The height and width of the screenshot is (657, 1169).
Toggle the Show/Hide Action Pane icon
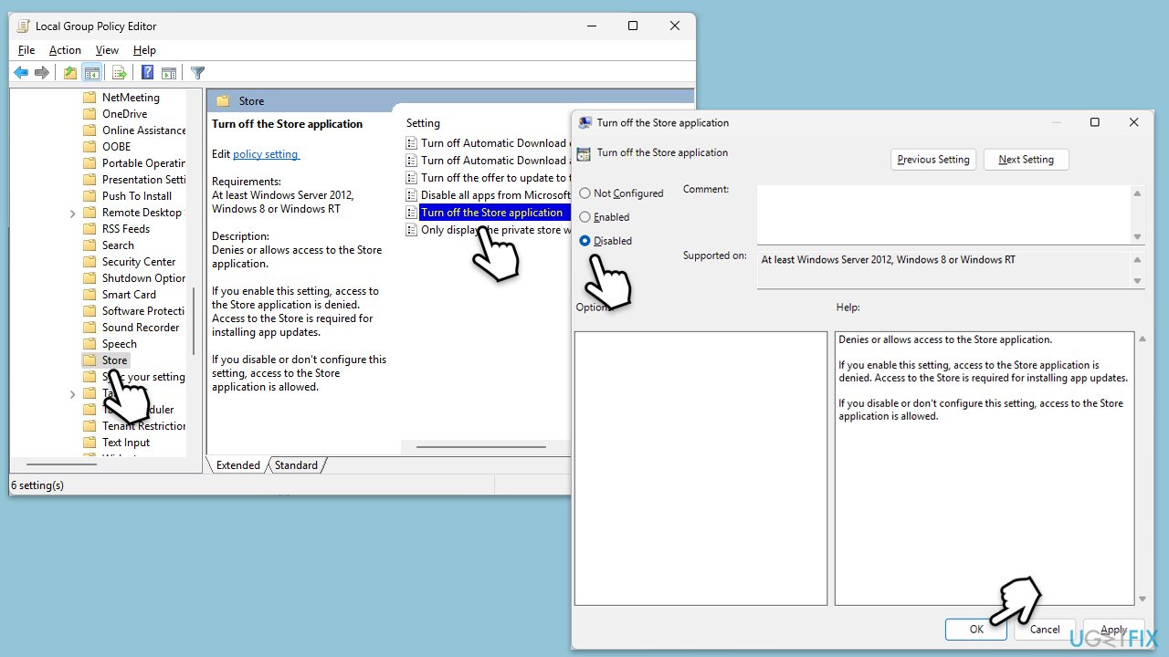[x=169, y=73]
